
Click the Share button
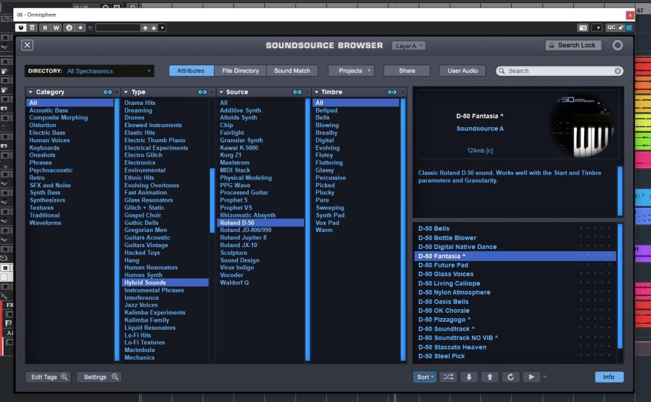pos(407,71)
